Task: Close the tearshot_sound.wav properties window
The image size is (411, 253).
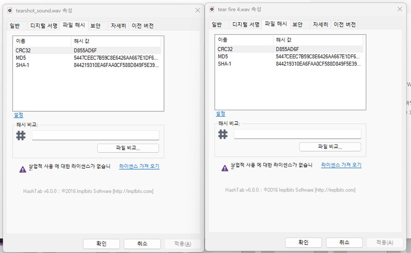Action: pyautogui.click(x=198, y=10)
